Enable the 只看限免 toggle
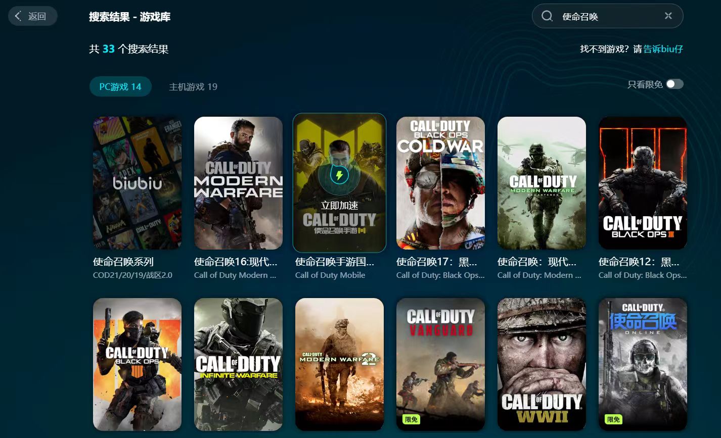Screen dimensions: 721x438 click(674, 84)
